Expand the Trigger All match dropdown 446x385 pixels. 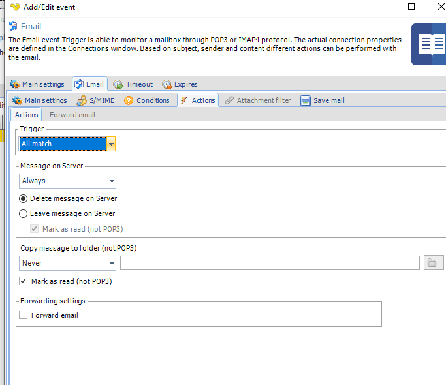pyautogui.click(x=112, y=144)
